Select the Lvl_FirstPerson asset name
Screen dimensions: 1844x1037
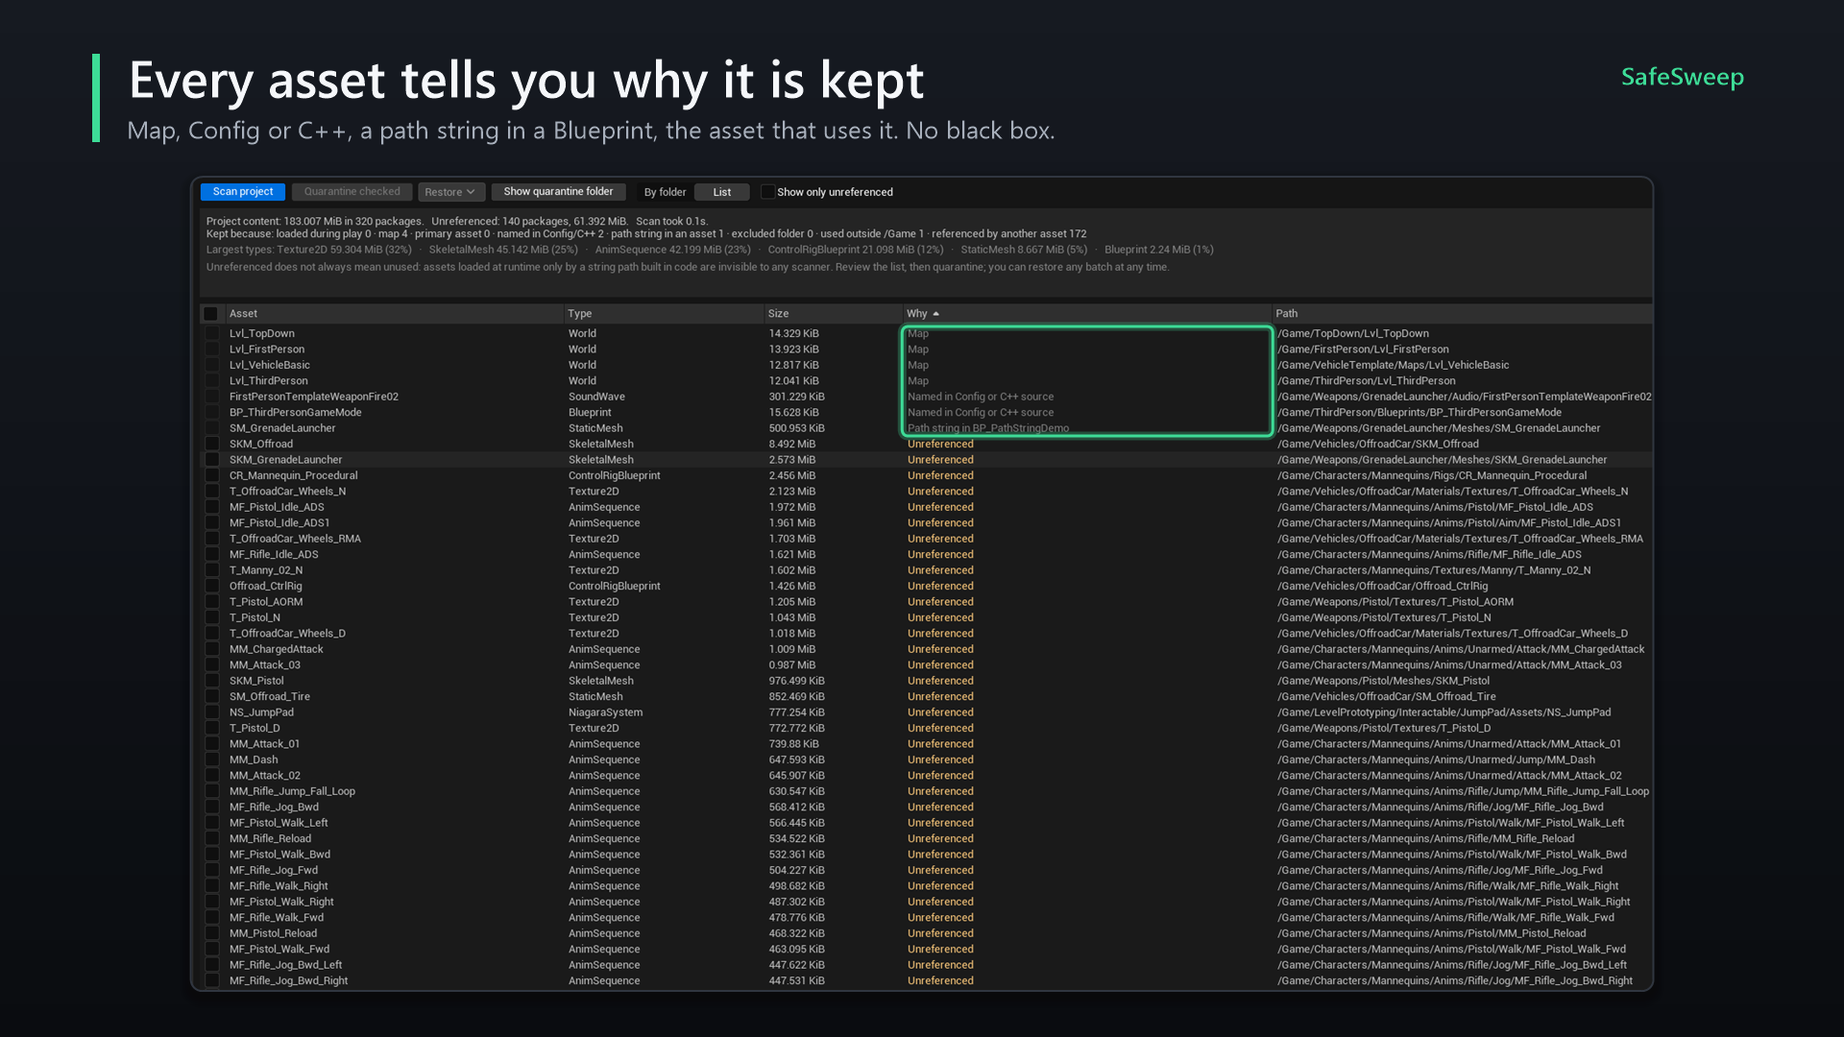pyautogui.click(x=266, y=350)
